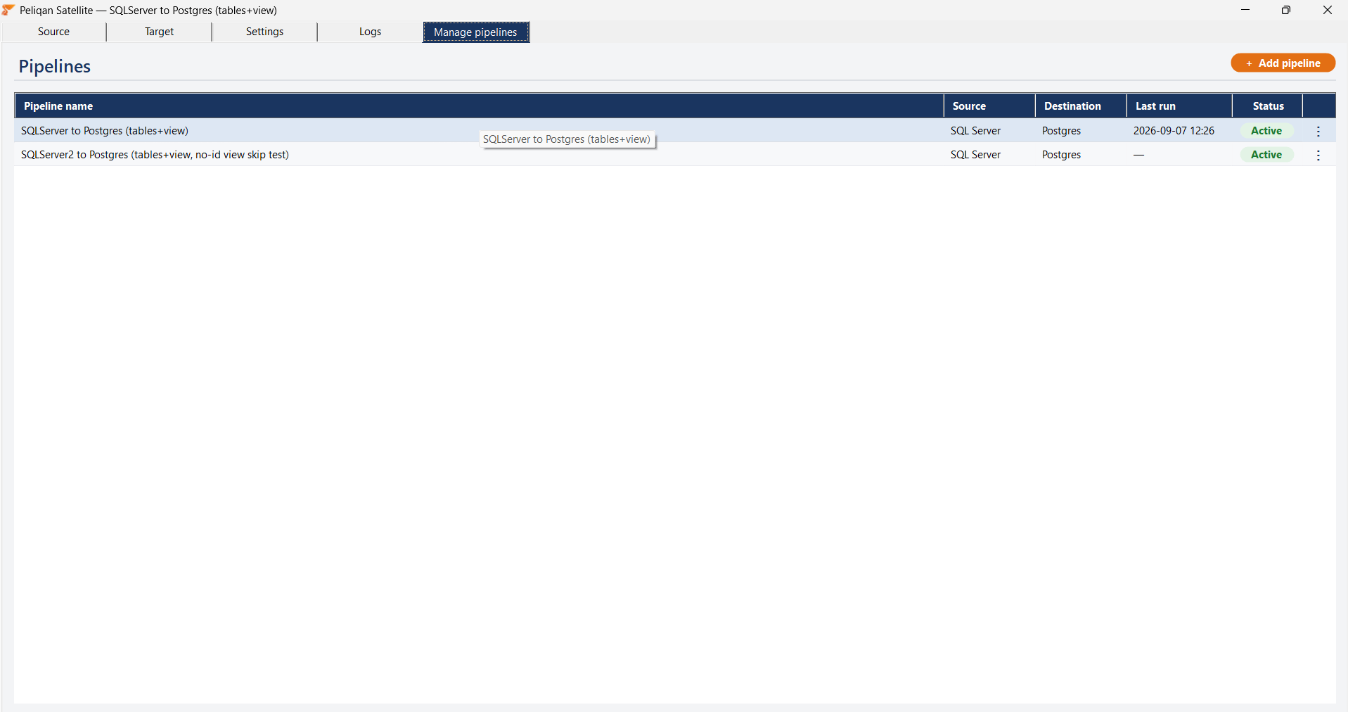Click Active status badge of first pipeline
1348x712 pixels.
tap(1266, 131)
